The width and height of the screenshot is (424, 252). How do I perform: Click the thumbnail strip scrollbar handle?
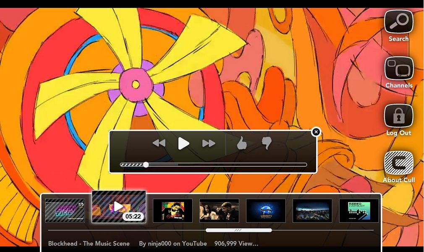coord(238,230)
